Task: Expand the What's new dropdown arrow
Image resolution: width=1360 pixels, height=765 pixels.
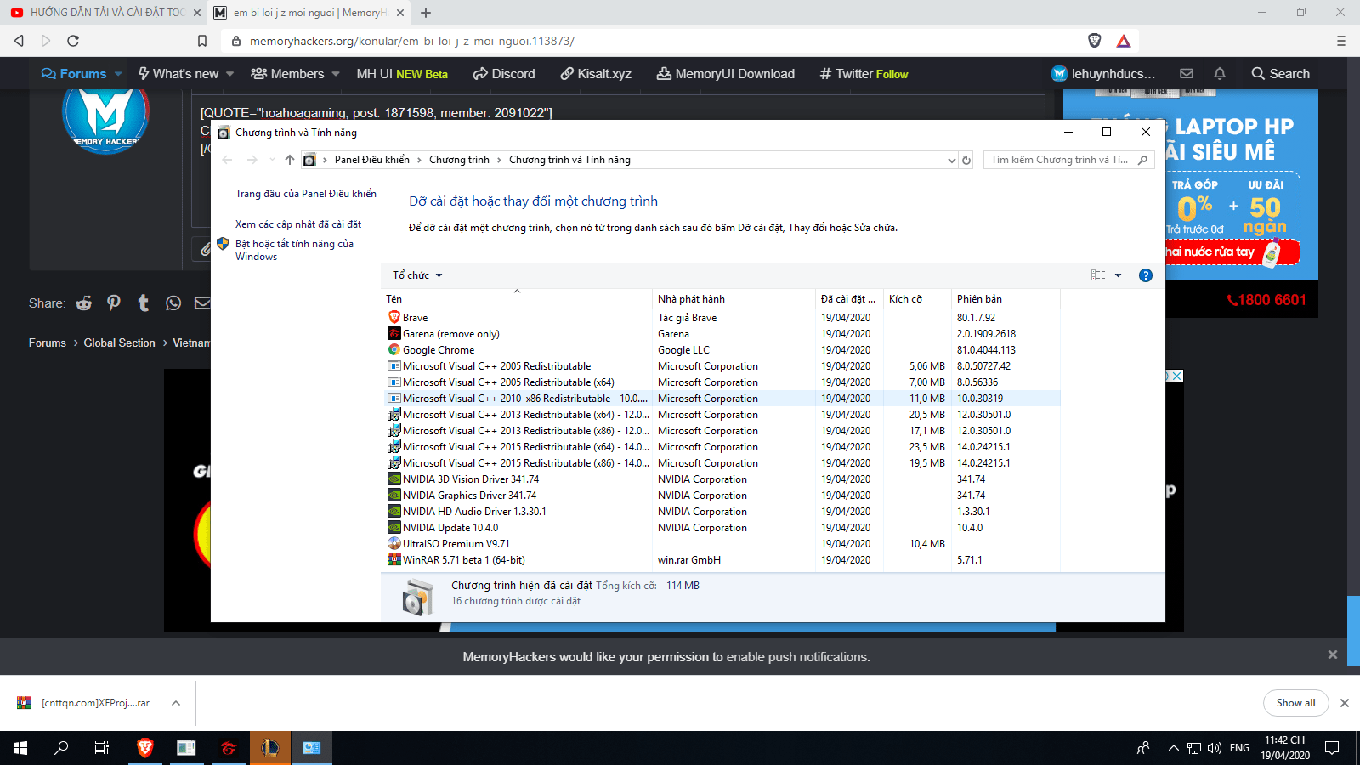Action: tap(229, 74)
